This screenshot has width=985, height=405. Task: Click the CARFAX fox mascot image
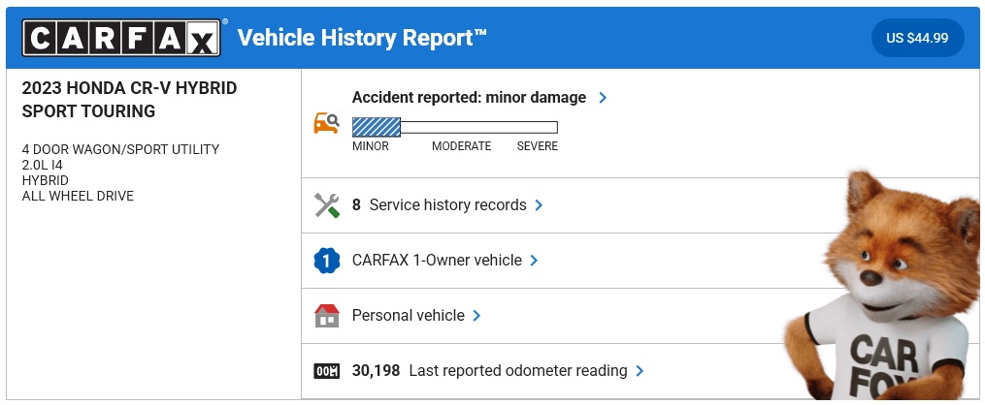pos(882,285)
